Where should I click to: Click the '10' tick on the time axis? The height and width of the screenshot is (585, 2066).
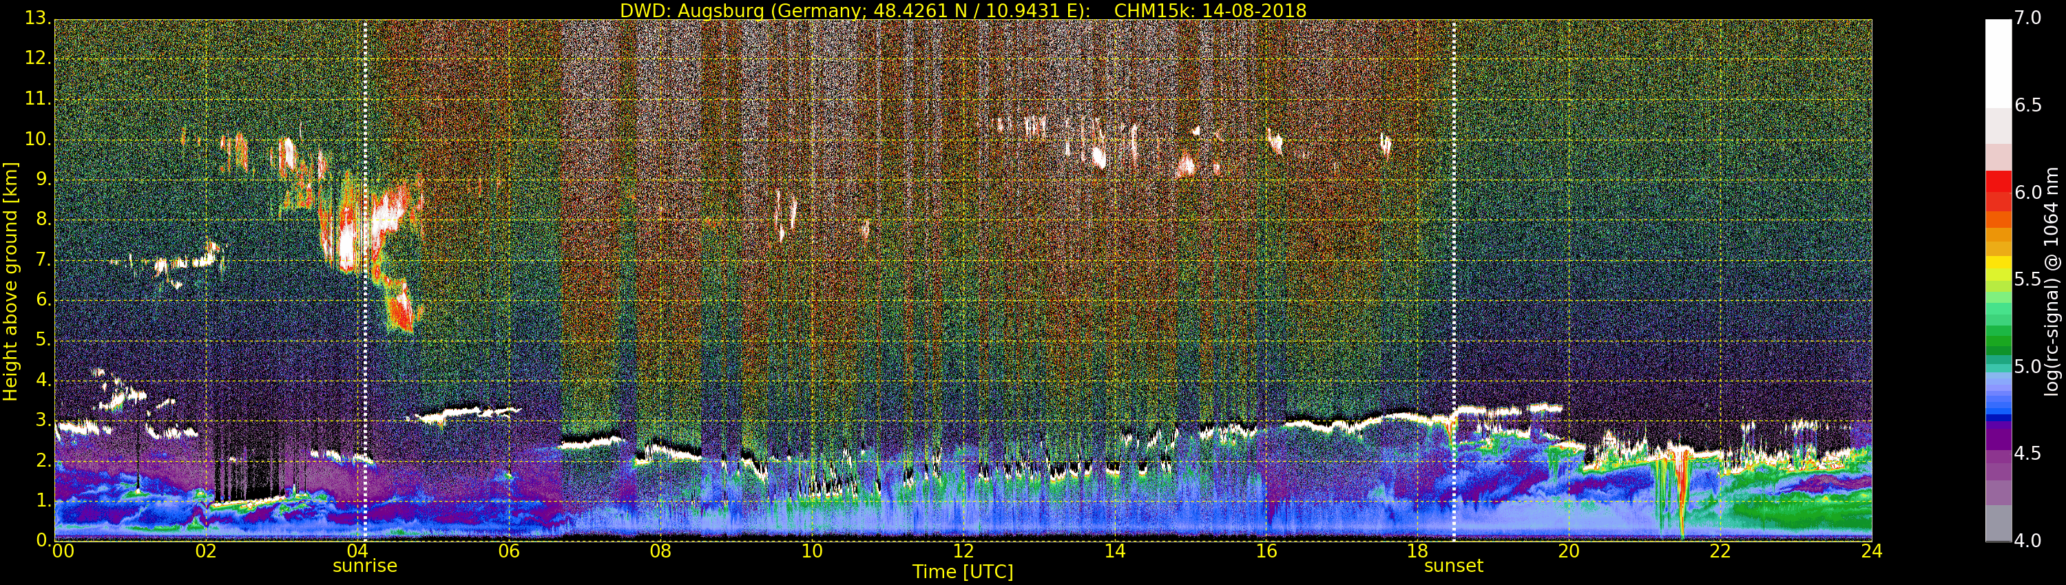[812, 551]
